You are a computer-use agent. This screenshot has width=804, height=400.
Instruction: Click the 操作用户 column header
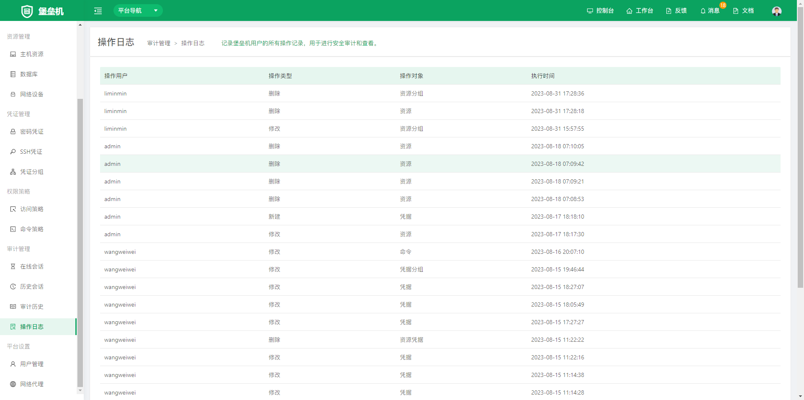(116, 76)
